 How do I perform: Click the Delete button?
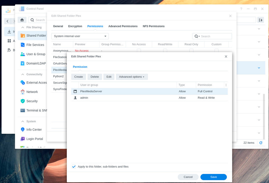pyautogui.click(x=95, y=77)
